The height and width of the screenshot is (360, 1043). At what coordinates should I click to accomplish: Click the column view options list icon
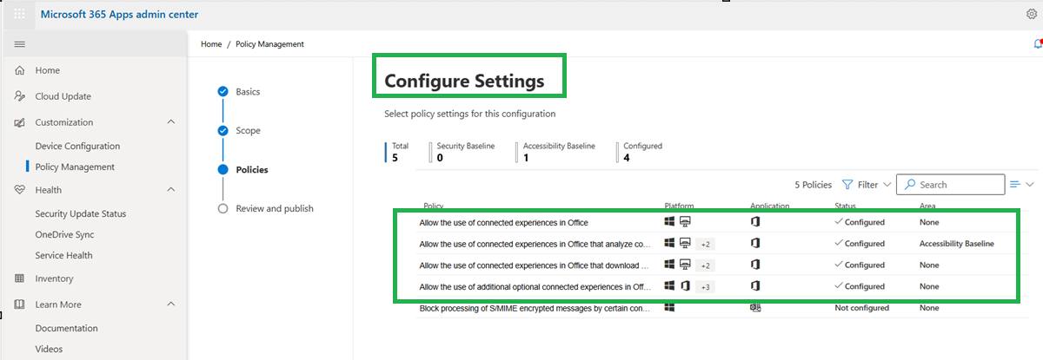pyautogui.click(x=1014, y=185)
